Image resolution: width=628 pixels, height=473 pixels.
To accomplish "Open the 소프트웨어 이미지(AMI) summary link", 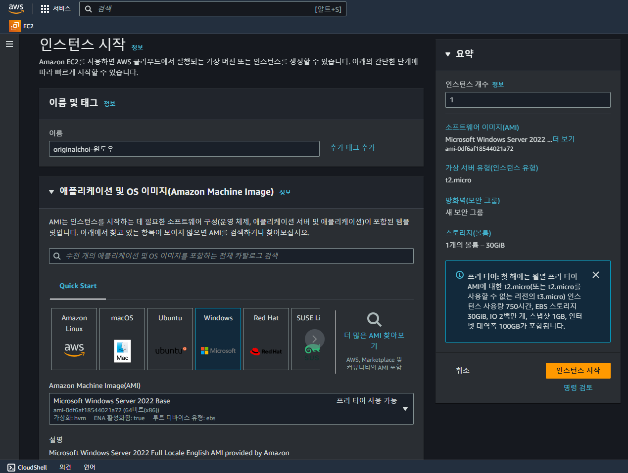I will (482, 128).
